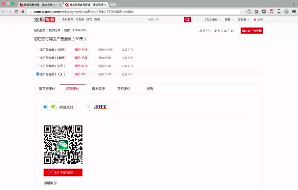Screen dimensions: 298x190
Task: Click the Sohu Video logo
Action: pos(45,20)
